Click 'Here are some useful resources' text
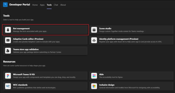The width and height of the screenshot is (175, 93). (x=24, y=66)
